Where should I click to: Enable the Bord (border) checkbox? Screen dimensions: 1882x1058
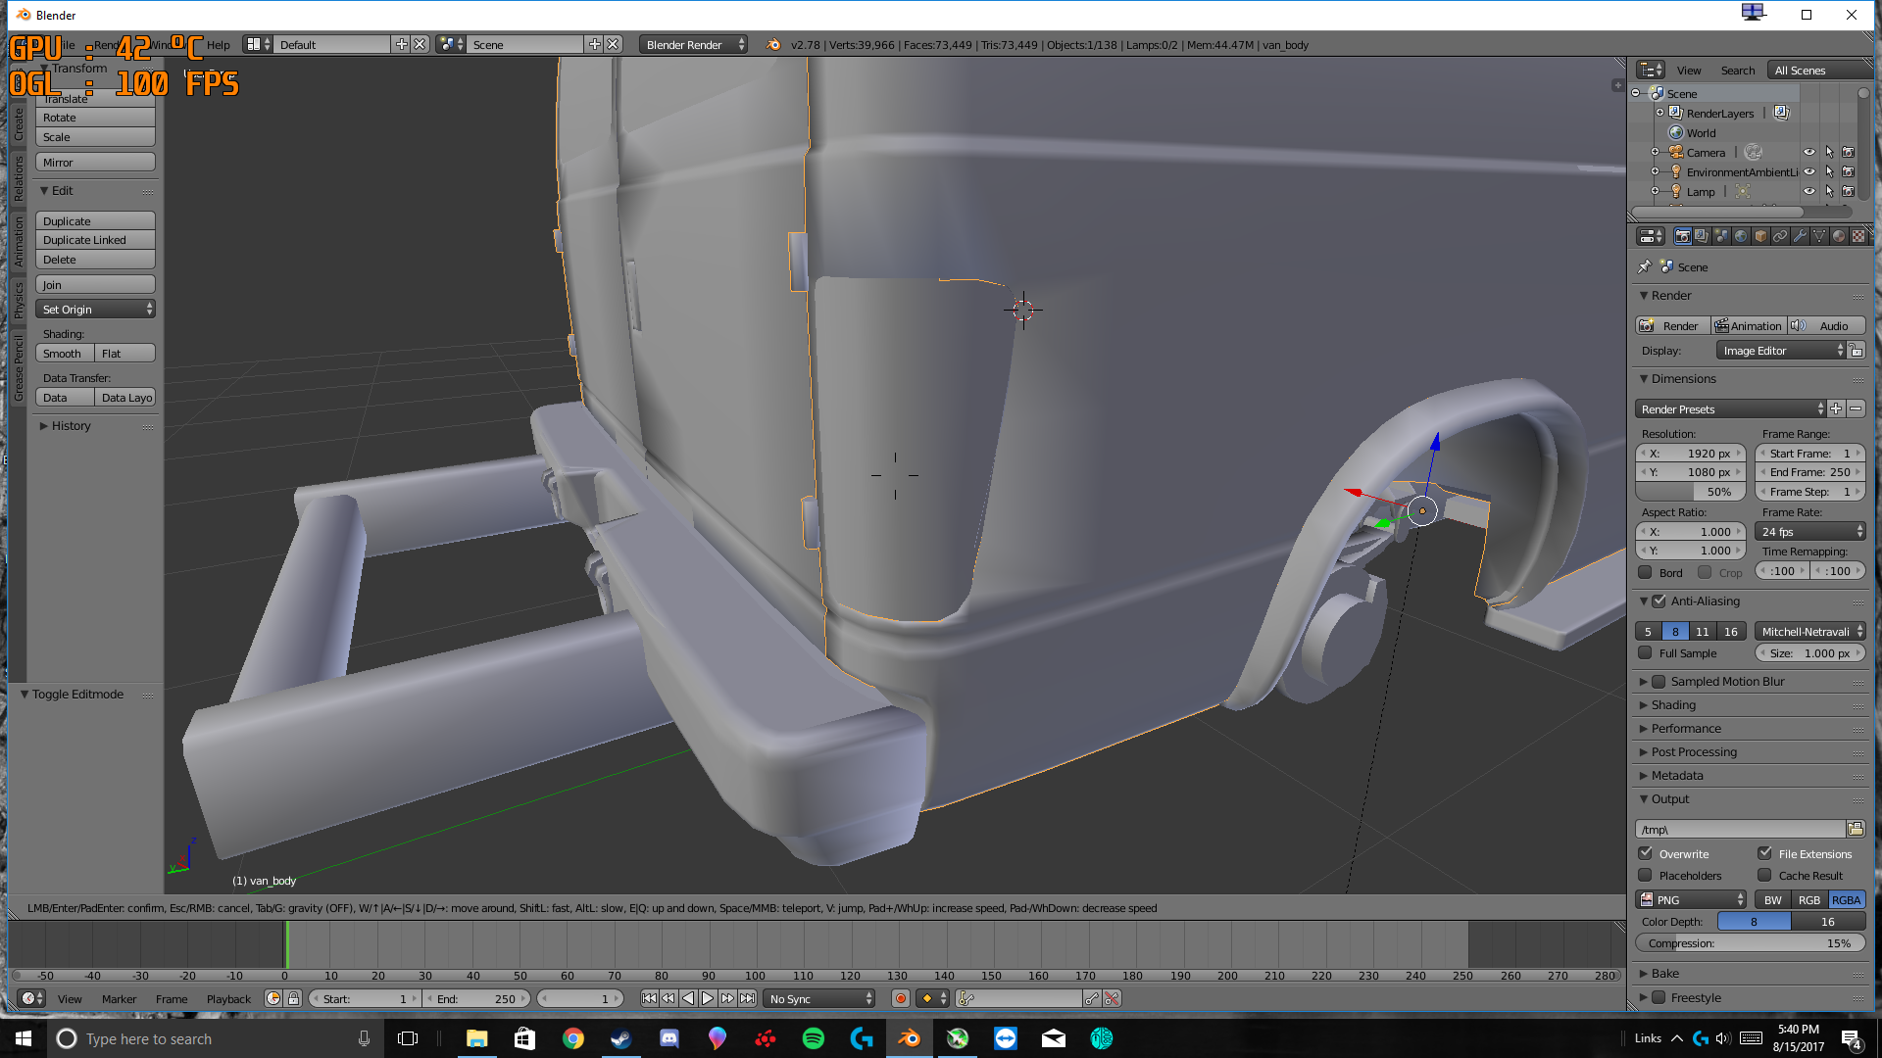pos(1645,572)
